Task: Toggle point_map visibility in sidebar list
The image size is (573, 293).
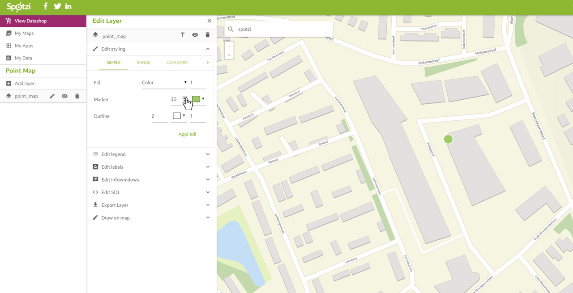Action: 64,96
